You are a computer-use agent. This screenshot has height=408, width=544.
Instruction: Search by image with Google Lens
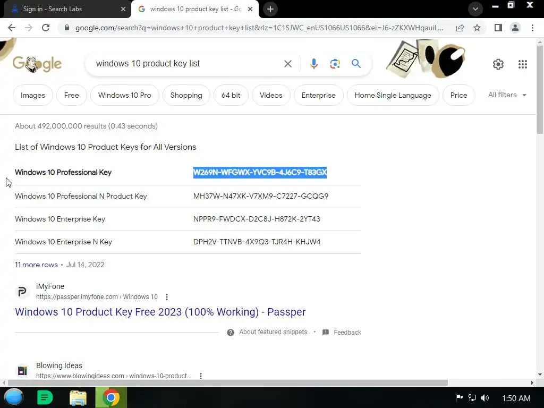pos(335,64)
